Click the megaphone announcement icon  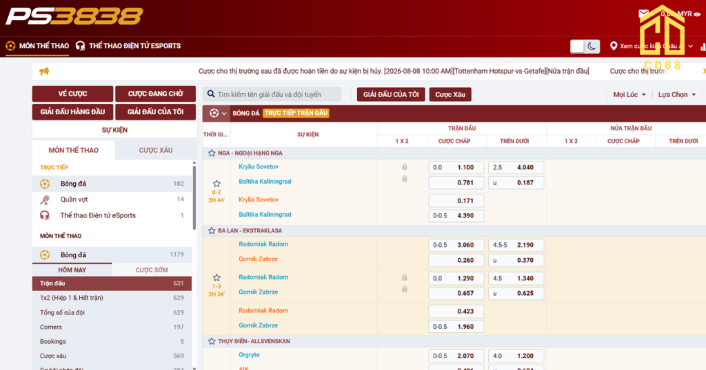click(44, 71)
